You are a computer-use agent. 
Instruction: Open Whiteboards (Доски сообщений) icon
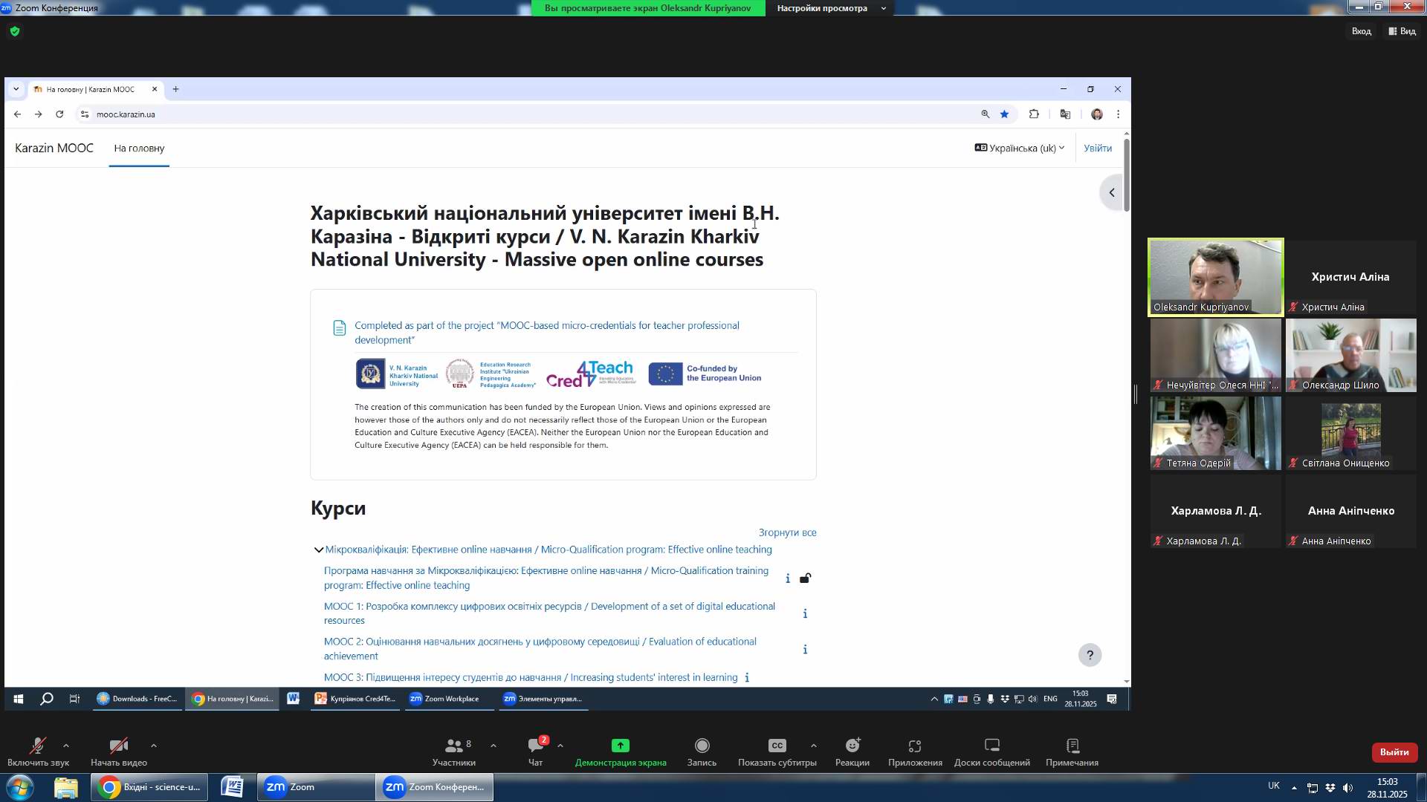pos(991,746)
